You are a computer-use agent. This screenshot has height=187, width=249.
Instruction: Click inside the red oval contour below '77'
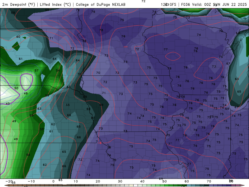[x=173, y=56]
